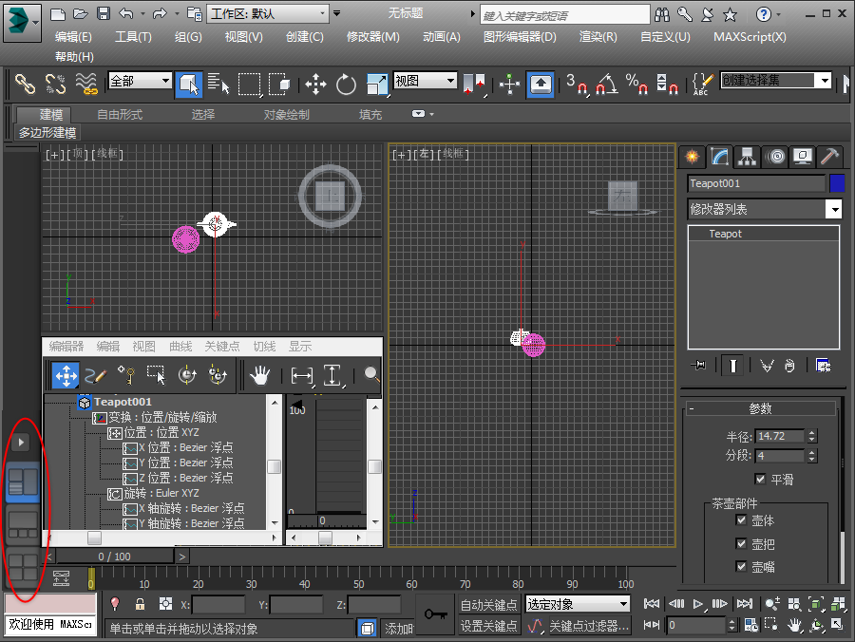Toggle the 3D Snaps magnet icon
The height and width of the screenshot is (642, 855).
coord(578,85)
